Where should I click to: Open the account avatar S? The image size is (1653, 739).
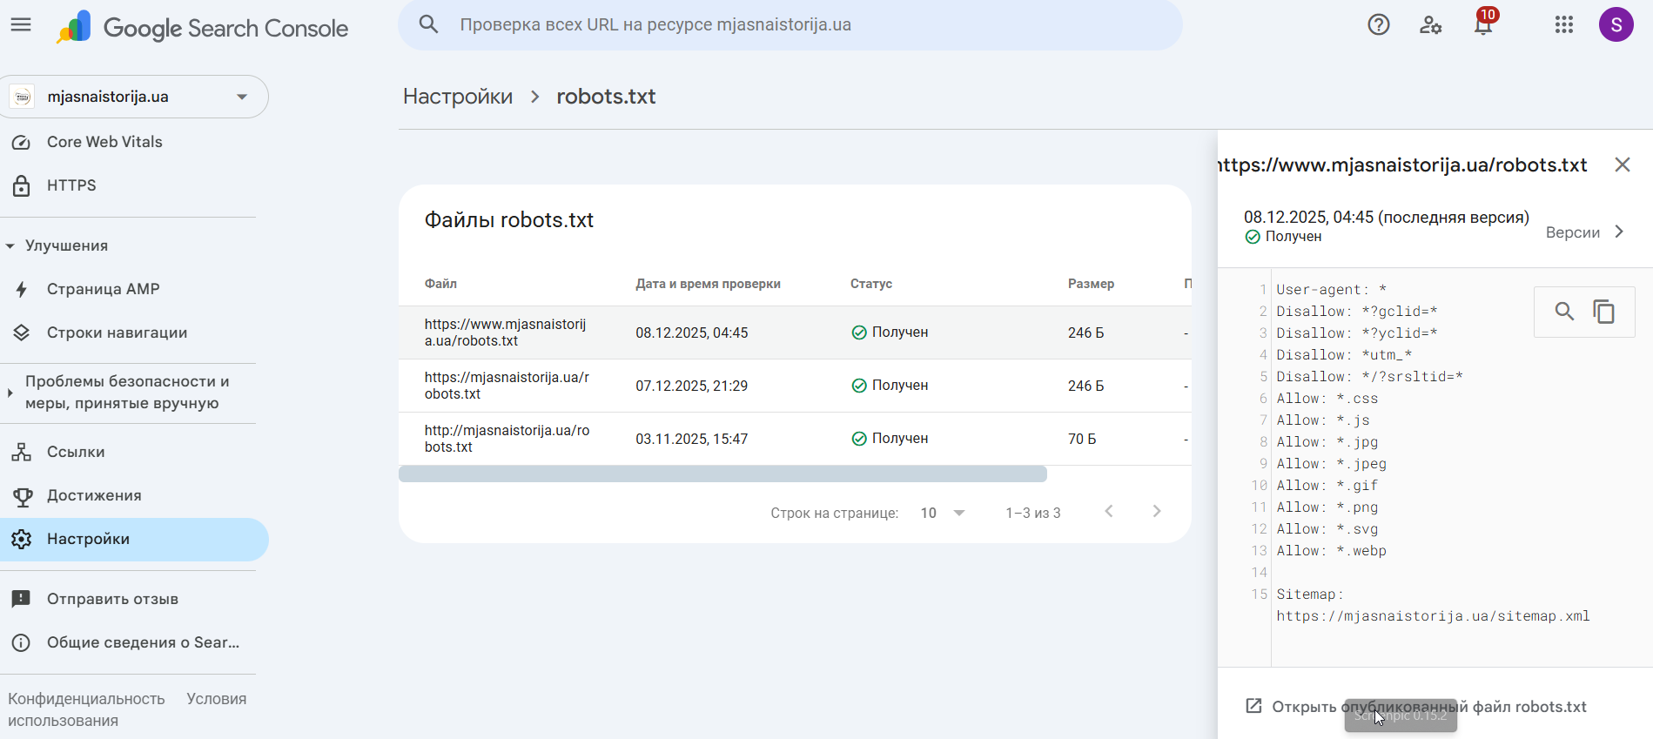click(x=1616, y=24)
